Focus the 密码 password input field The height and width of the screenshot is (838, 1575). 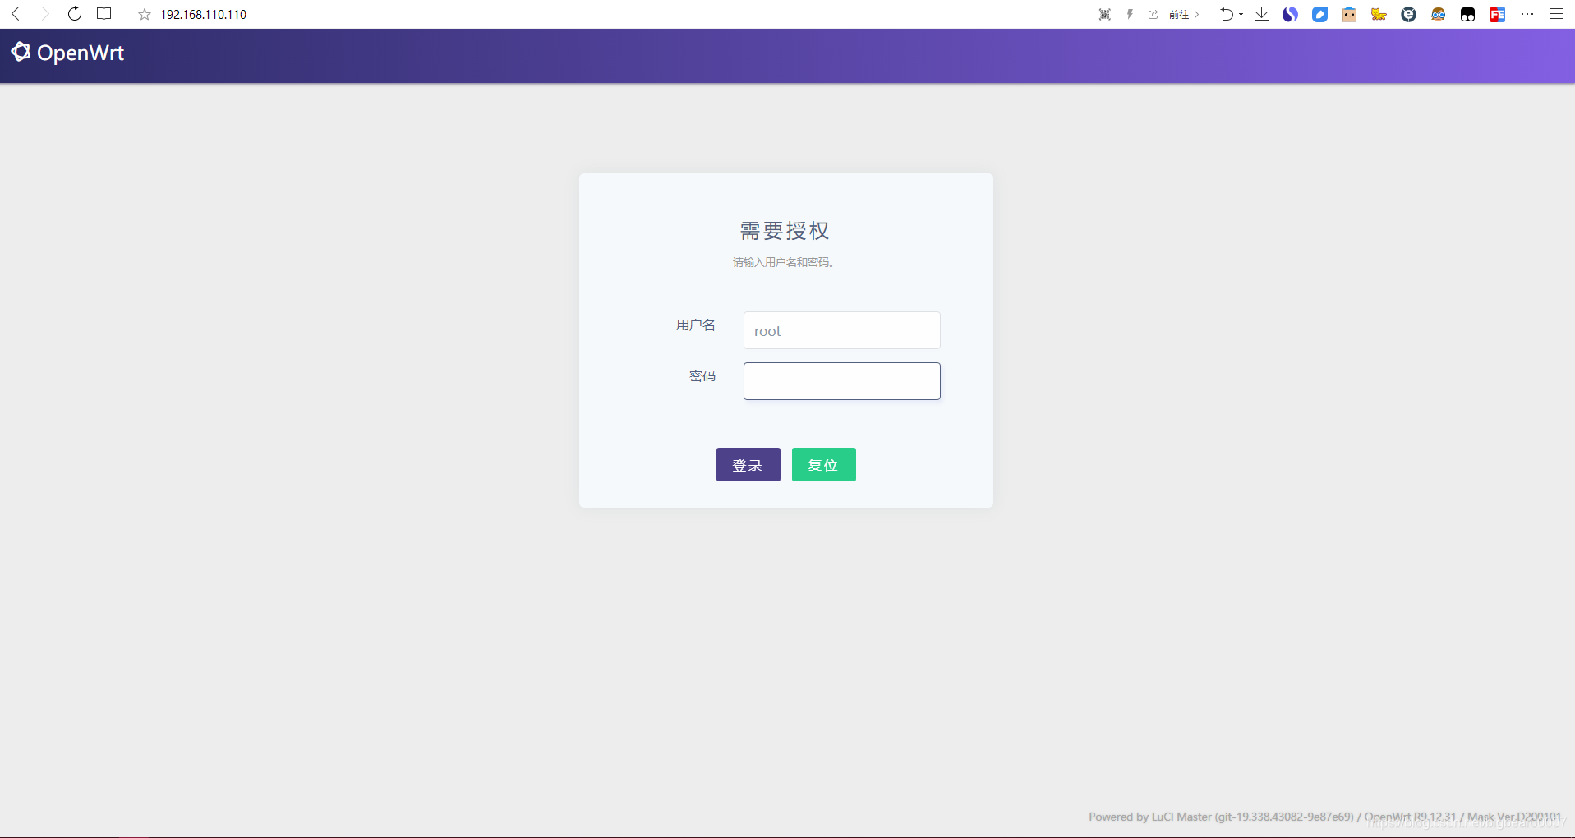pyautogui.click(x=842, y=381)
